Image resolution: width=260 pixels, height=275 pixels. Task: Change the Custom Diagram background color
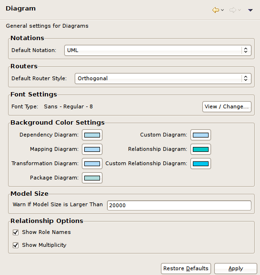tap(200, 135)
